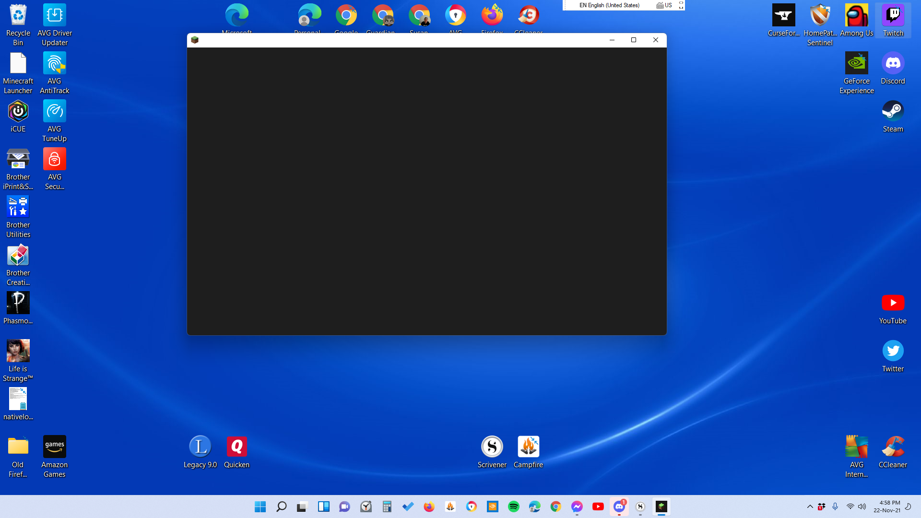Open the Twitch desktop icon
Image resolution: width=921 pixels, height=518 pixels.
(893, 21)
